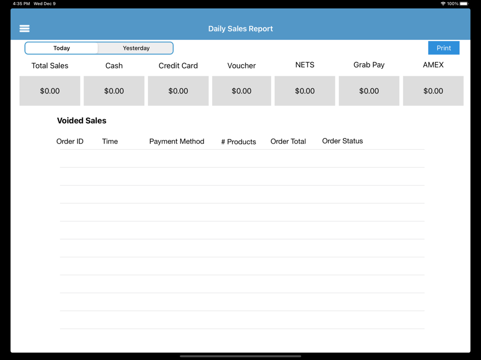The image size is (481, 360).
Task: Click the Order ID column header
Action: [70, 141]
